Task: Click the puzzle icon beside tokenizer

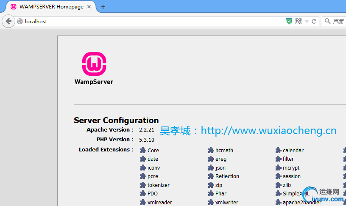Action: pyautogui.click(x=143, y=185)
